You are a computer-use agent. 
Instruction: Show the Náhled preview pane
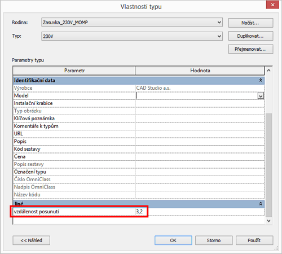32,240
